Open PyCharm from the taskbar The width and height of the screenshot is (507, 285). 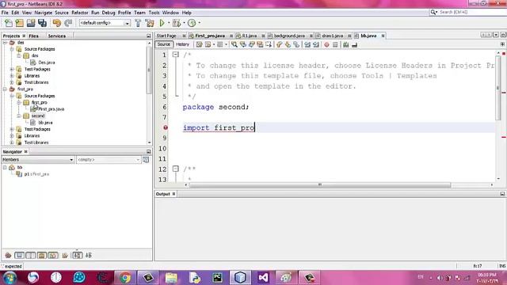217,278
